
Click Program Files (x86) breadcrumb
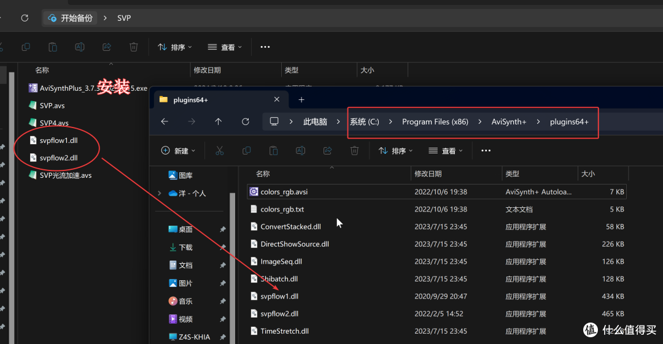coord(435,121)
